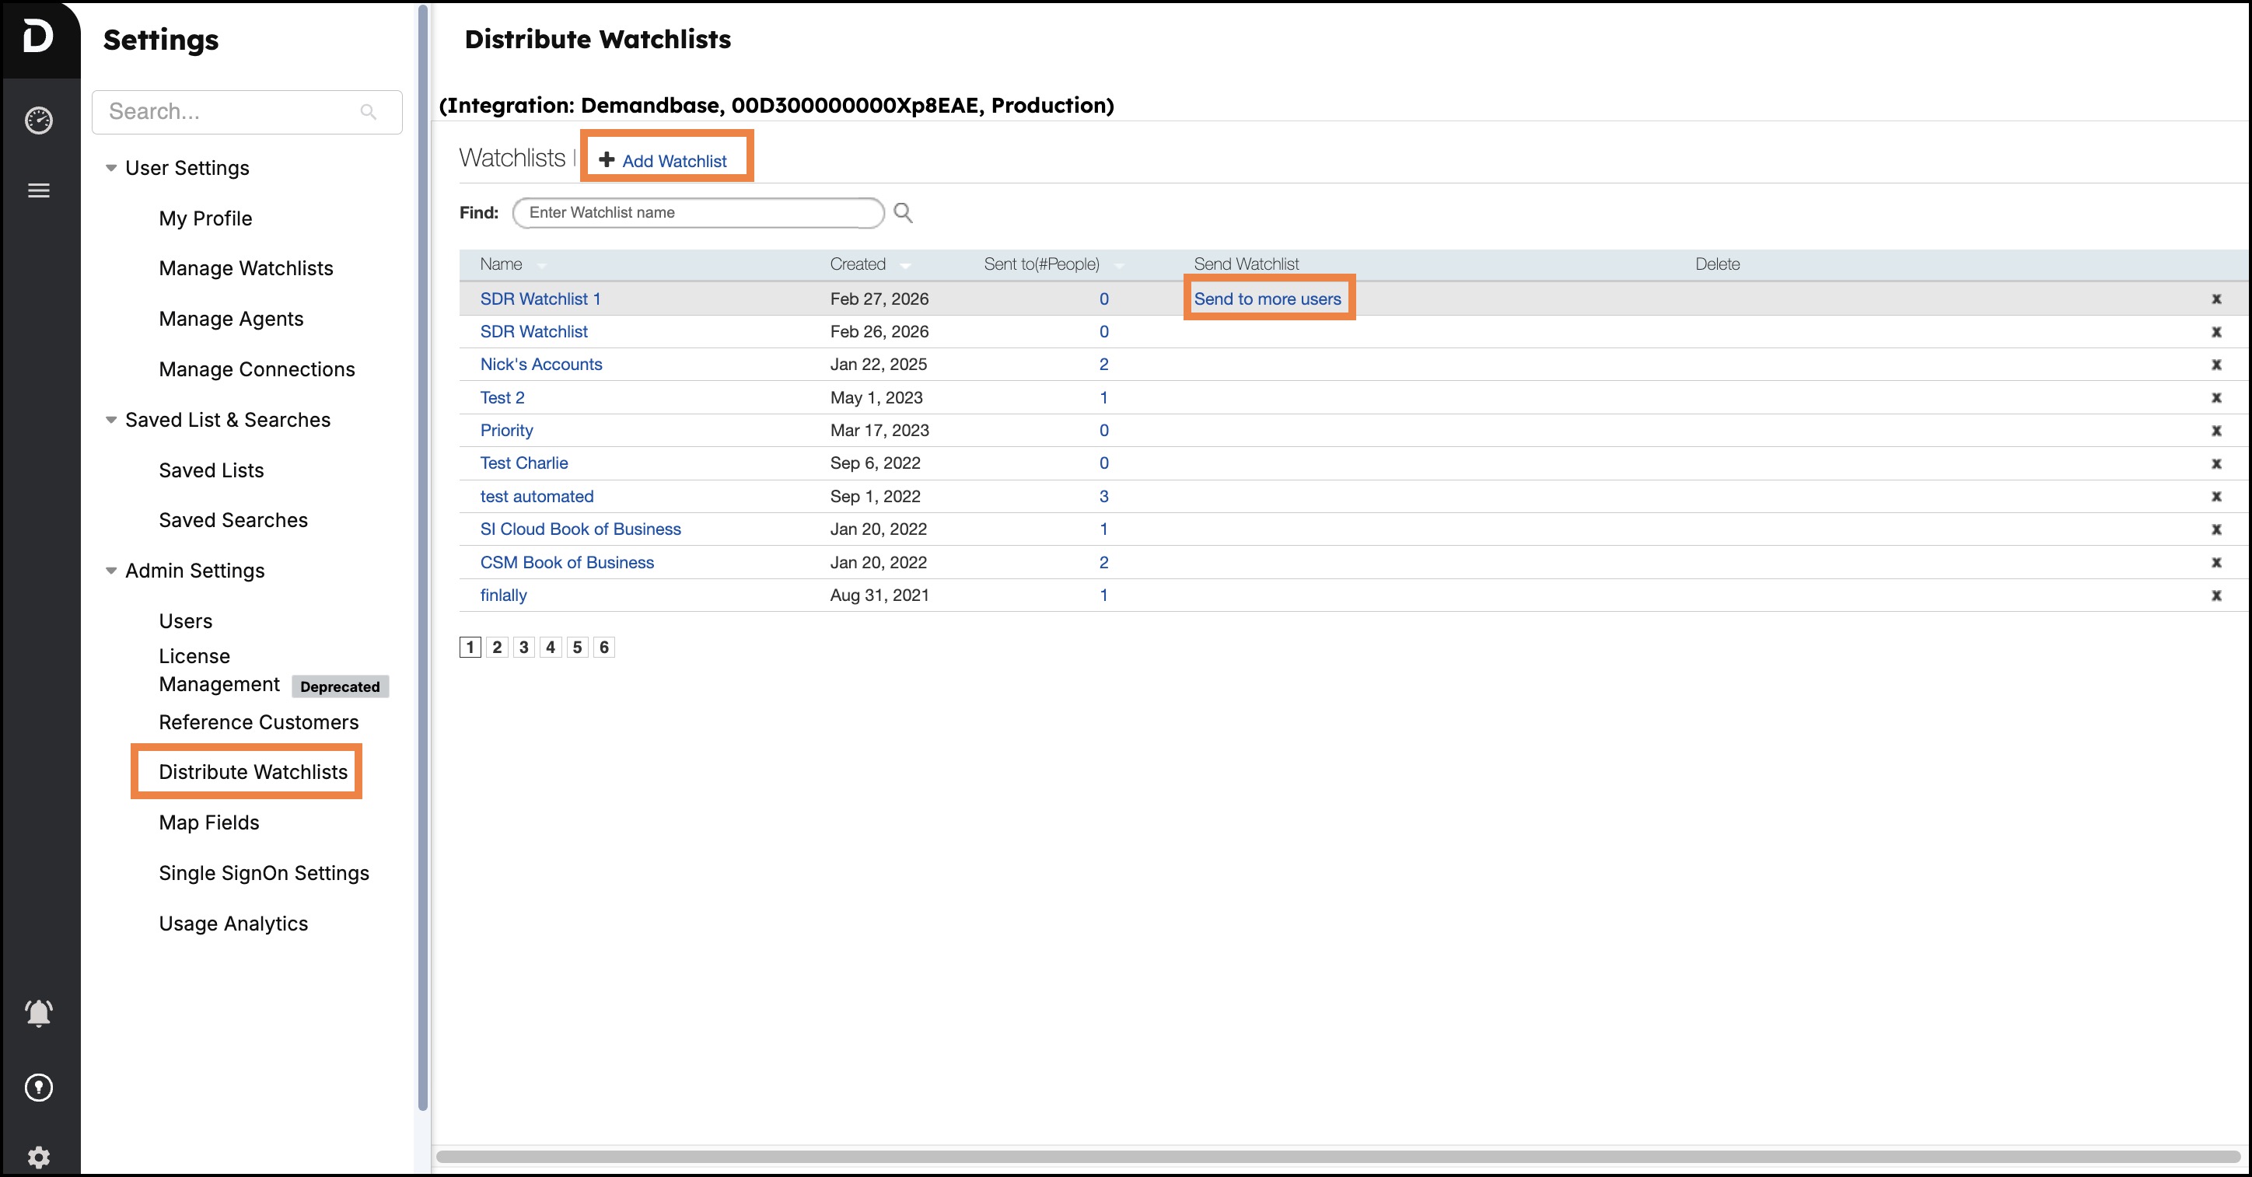Open the Test 2 watchlist link

coord(502,397)
